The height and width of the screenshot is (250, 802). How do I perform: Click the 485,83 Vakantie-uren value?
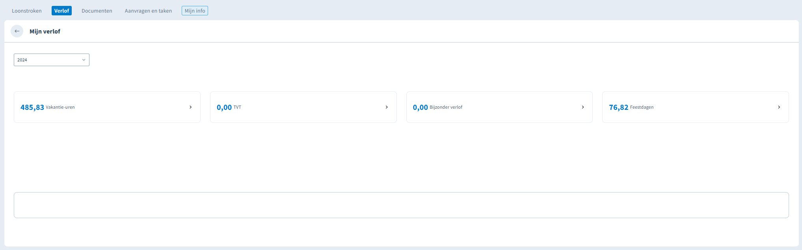[x=32, y=107]
